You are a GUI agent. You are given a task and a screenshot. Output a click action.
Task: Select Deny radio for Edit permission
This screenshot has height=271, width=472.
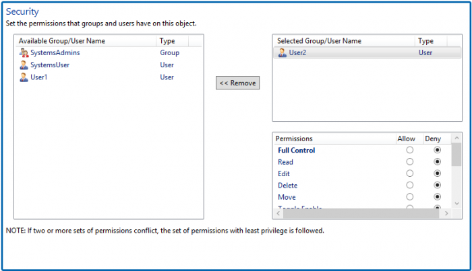[438, 173]
